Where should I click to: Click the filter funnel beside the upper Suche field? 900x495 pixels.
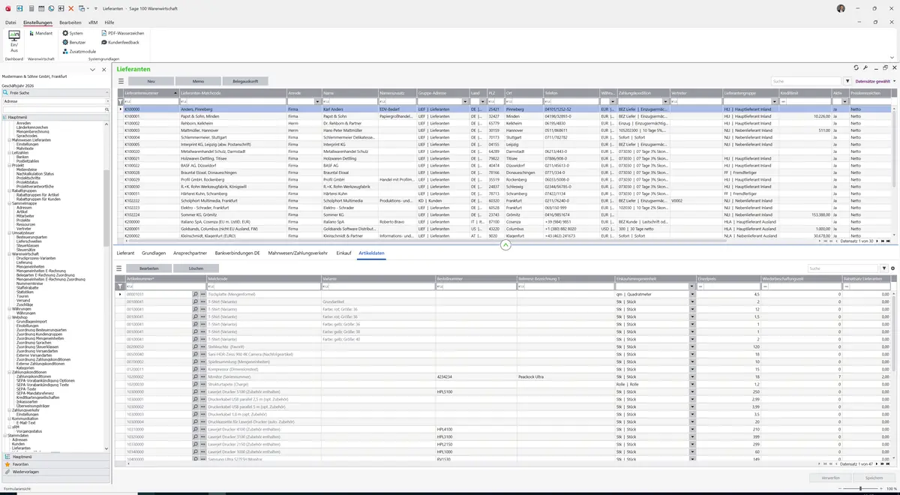point(847,81)
